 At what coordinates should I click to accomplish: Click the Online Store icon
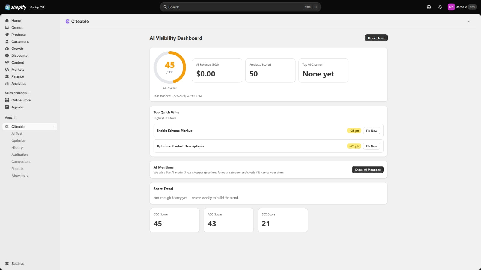[x=7, y=100]
